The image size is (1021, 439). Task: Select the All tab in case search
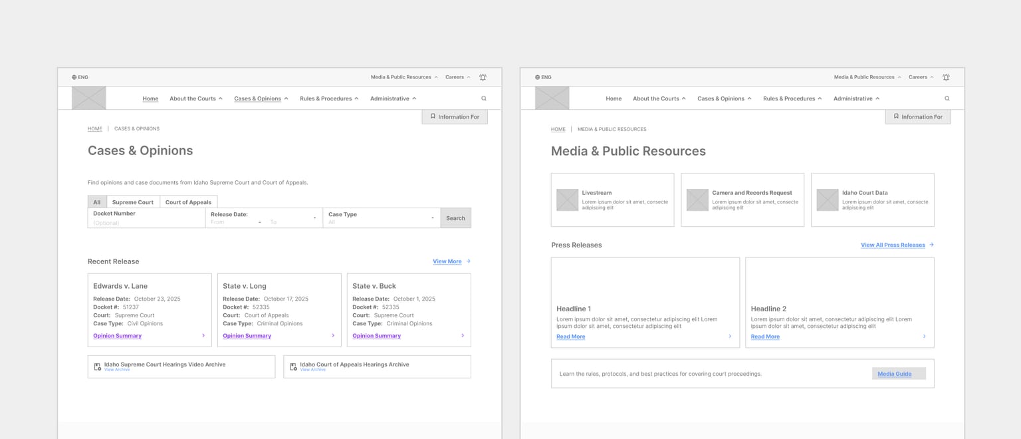(x=97, y=202)
